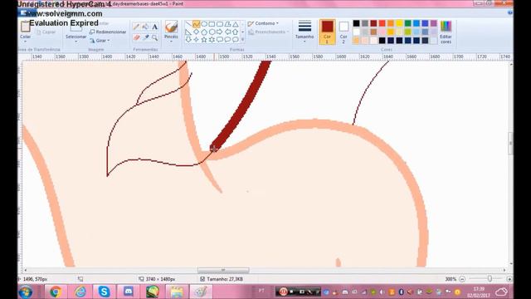Choose the Pentagon shape

tap(204, 32)
